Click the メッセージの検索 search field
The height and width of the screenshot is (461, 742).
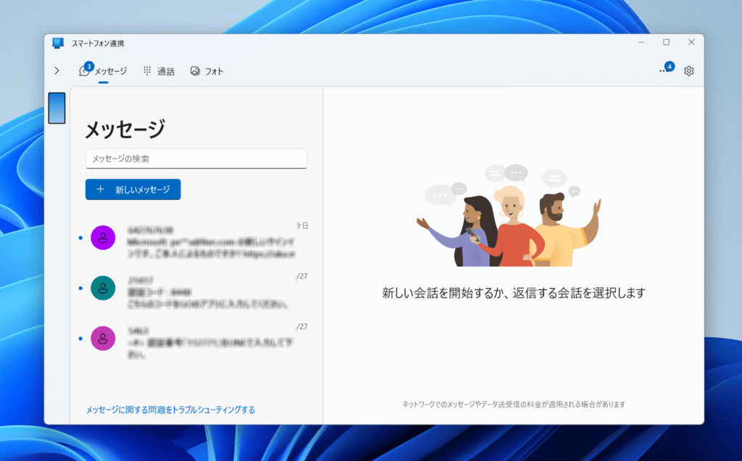coord(196,158)
